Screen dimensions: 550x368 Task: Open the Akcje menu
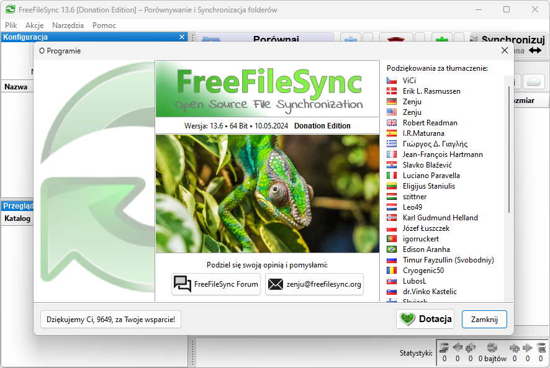click(34, 25)
